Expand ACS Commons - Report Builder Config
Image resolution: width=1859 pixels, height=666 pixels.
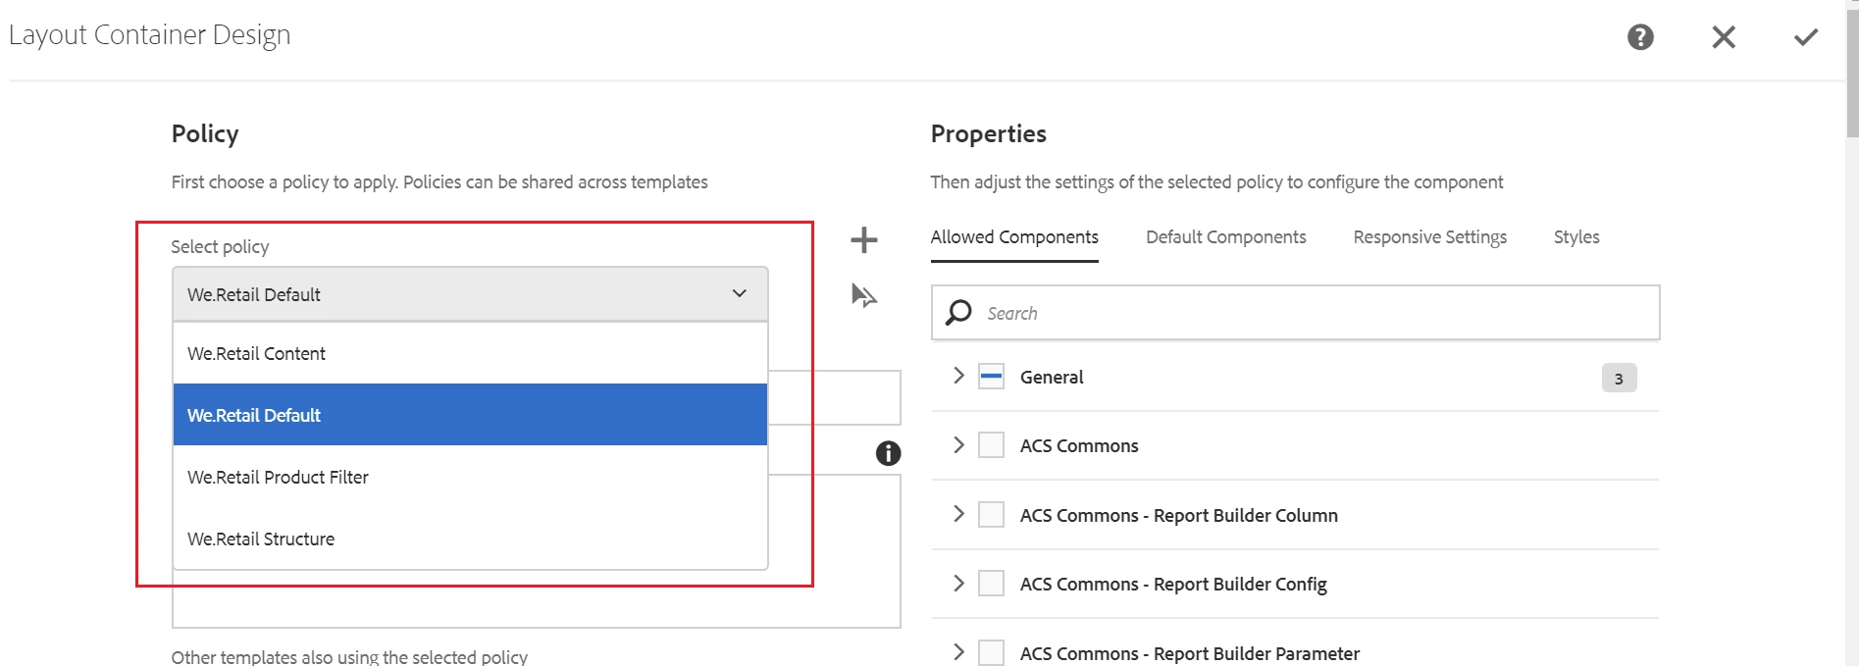coord(958,583)
